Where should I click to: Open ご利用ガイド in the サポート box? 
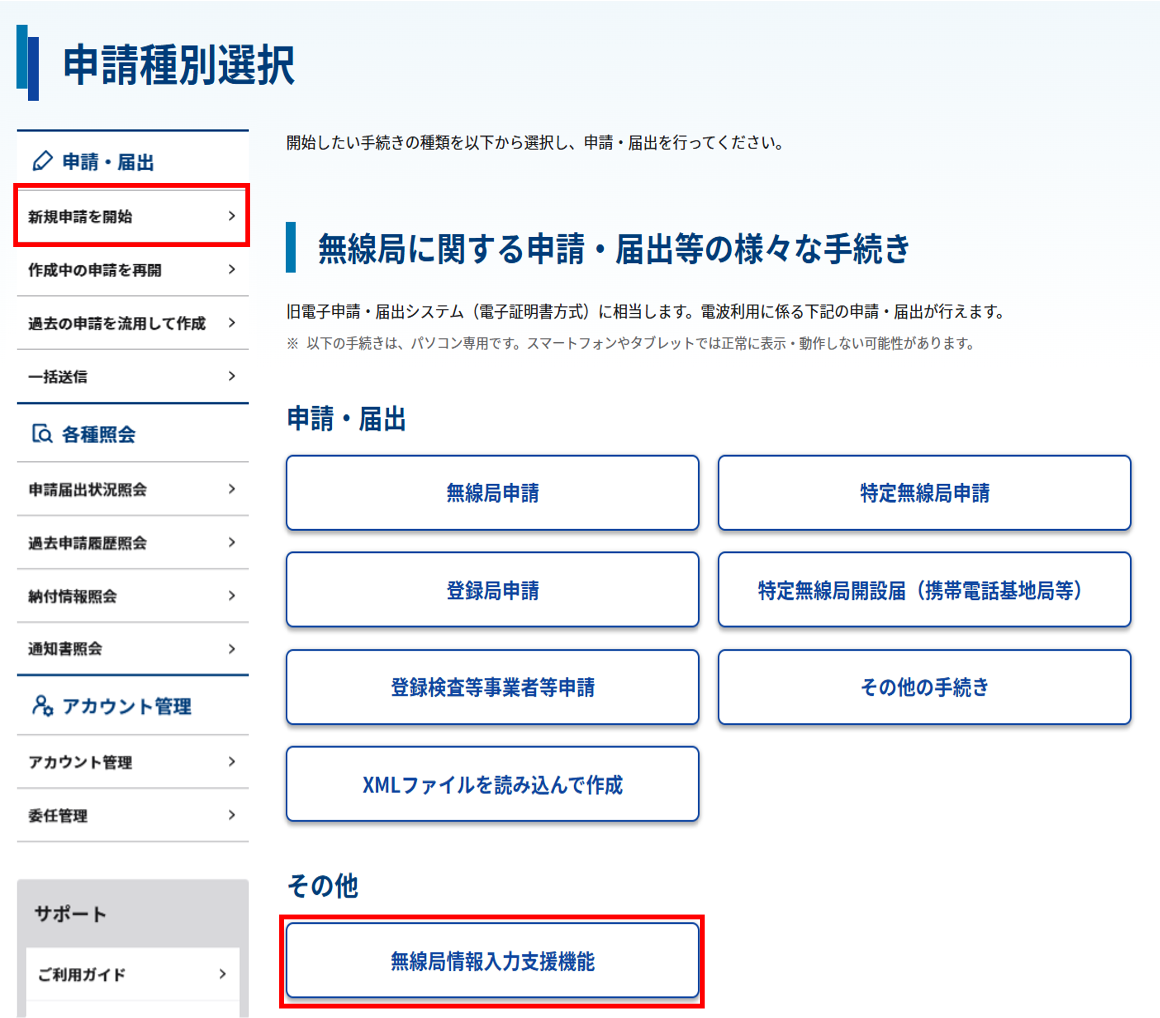pyautogui.click(x=133, y=974)
